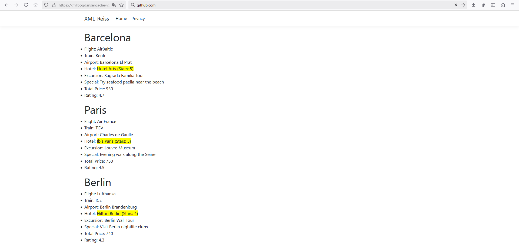Submit search with the go arrow

point(463,5)
